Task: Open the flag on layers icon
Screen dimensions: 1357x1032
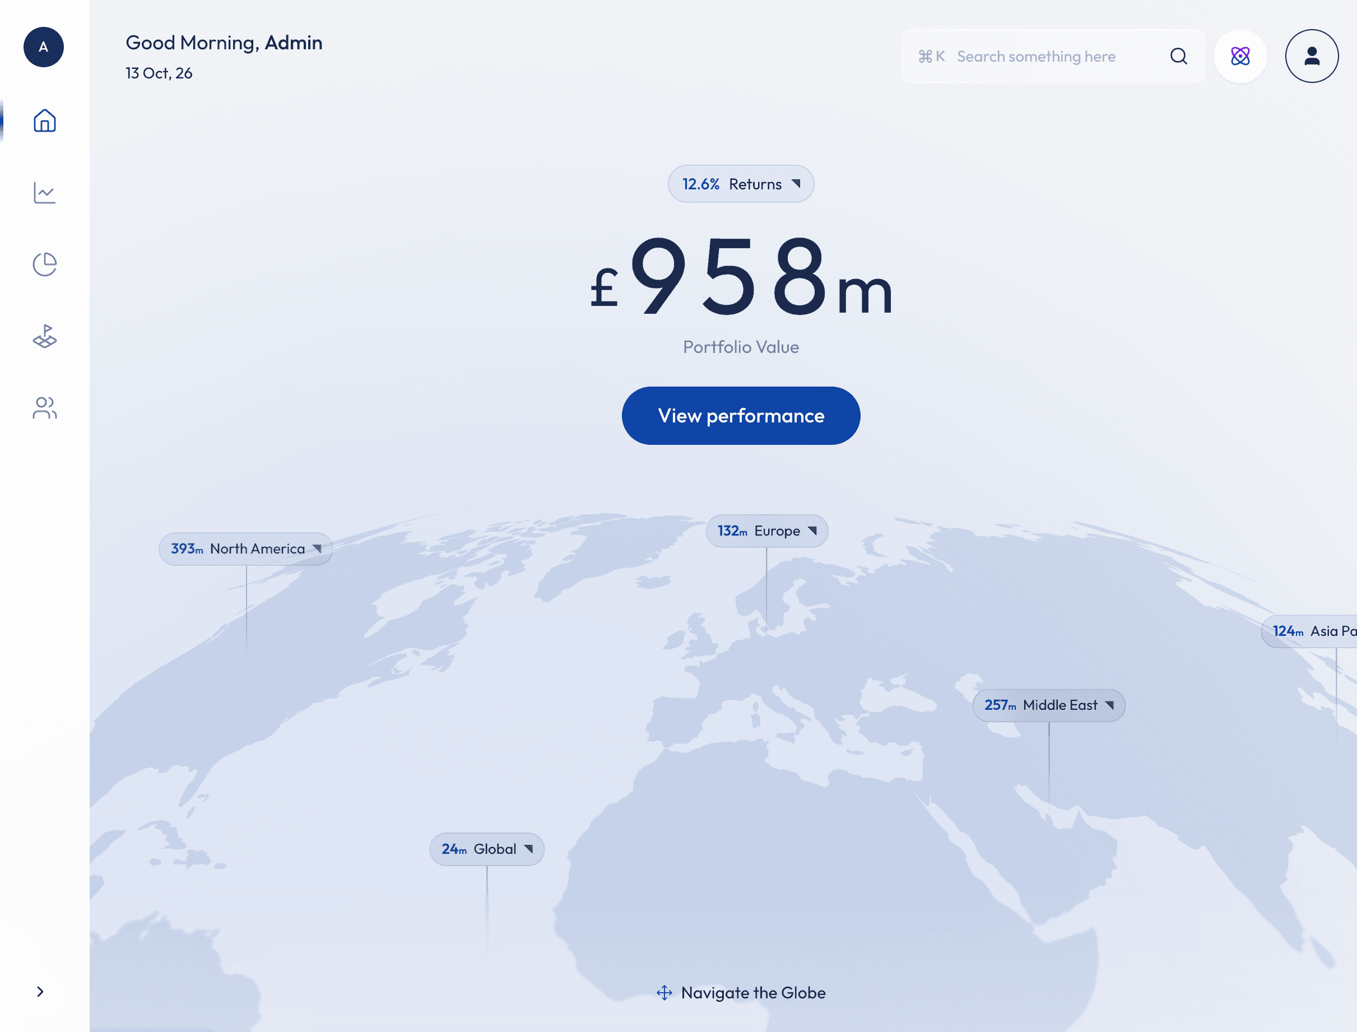Action: tap(44, 337)
